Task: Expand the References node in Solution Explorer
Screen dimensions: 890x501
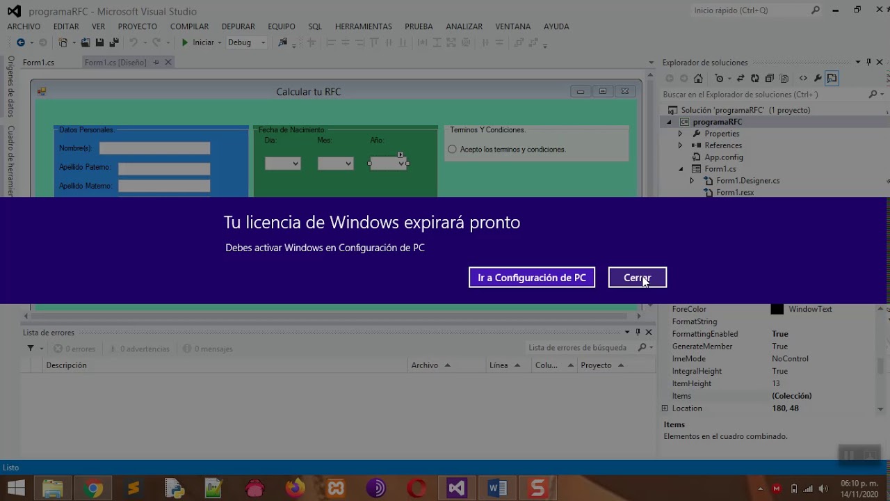Action: [680, 145]
